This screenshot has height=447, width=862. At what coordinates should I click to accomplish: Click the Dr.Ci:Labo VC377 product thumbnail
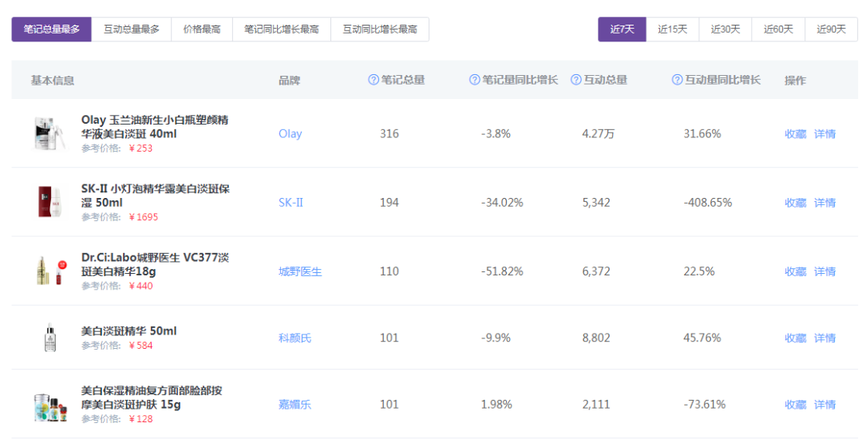(x=50, y=271)
